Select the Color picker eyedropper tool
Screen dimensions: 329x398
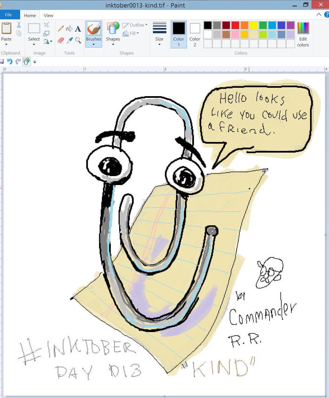coord(69,40)
